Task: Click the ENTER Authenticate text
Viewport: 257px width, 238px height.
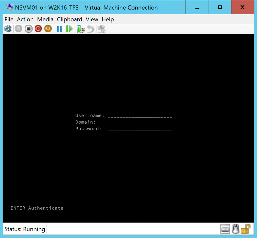Action: 37,208
